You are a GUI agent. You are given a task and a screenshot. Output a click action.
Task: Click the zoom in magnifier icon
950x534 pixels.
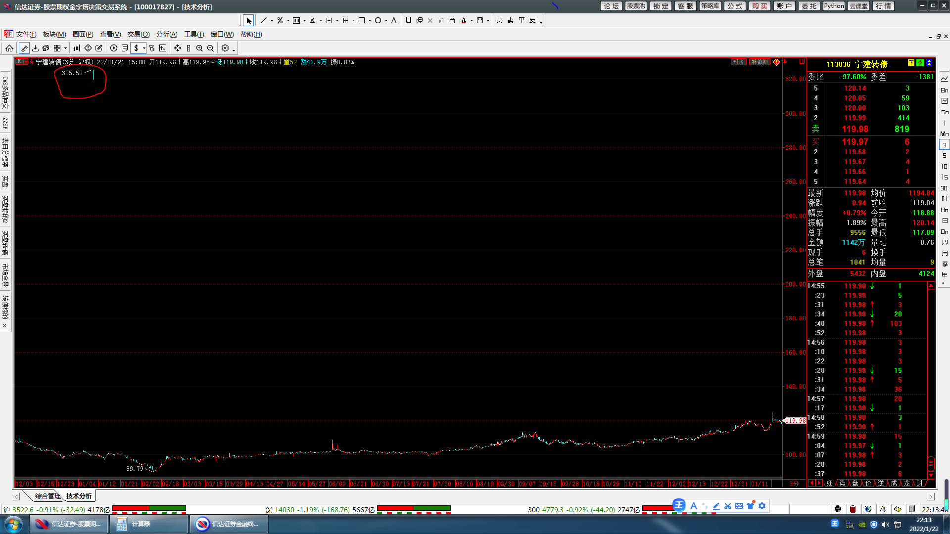199,48
